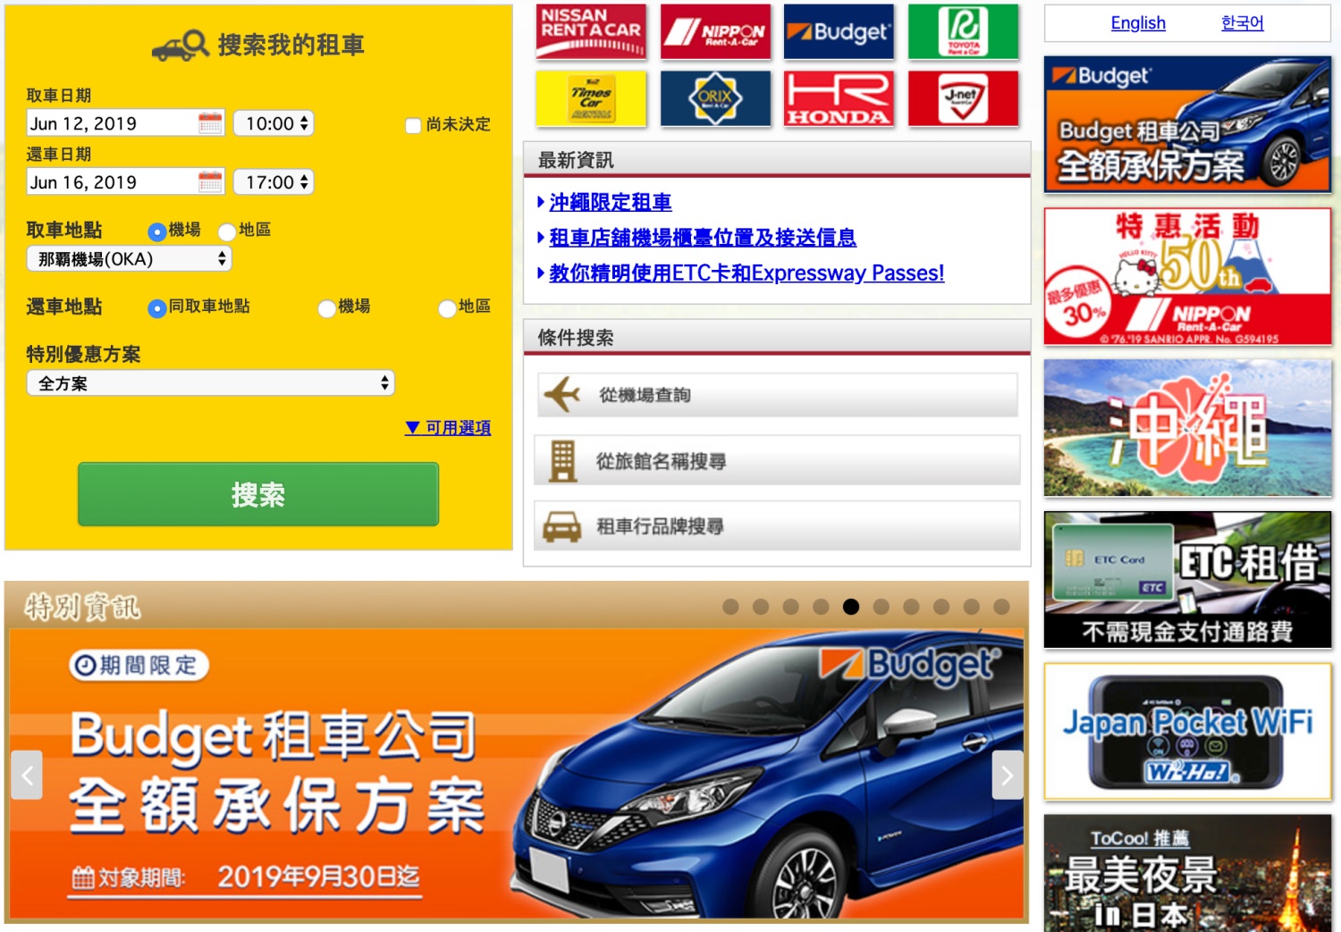1341x932 pixels.
Task: Select 地區 radio for pickup location
Action: (x=227, y=231)
